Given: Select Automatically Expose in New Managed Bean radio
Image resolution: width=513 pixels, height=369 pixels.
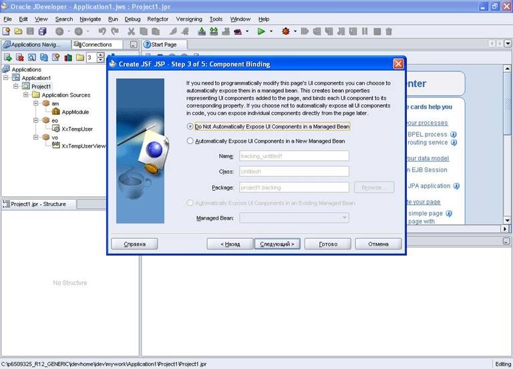Looking at the screenshot, I should click(190, 141).
